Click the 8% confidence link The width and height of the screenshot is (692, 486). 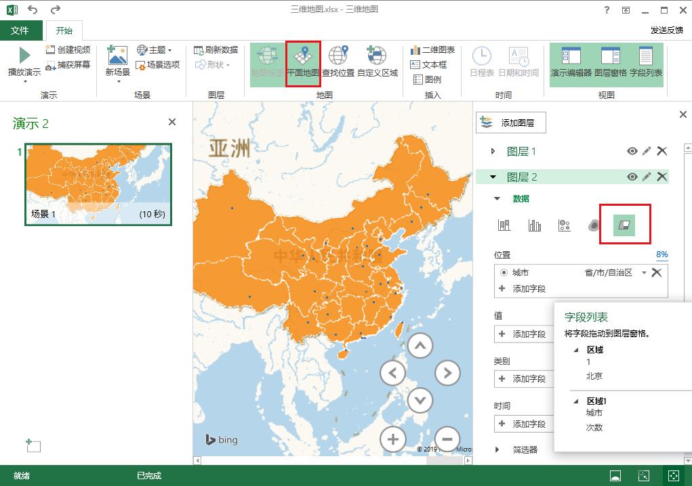[661, 254]
